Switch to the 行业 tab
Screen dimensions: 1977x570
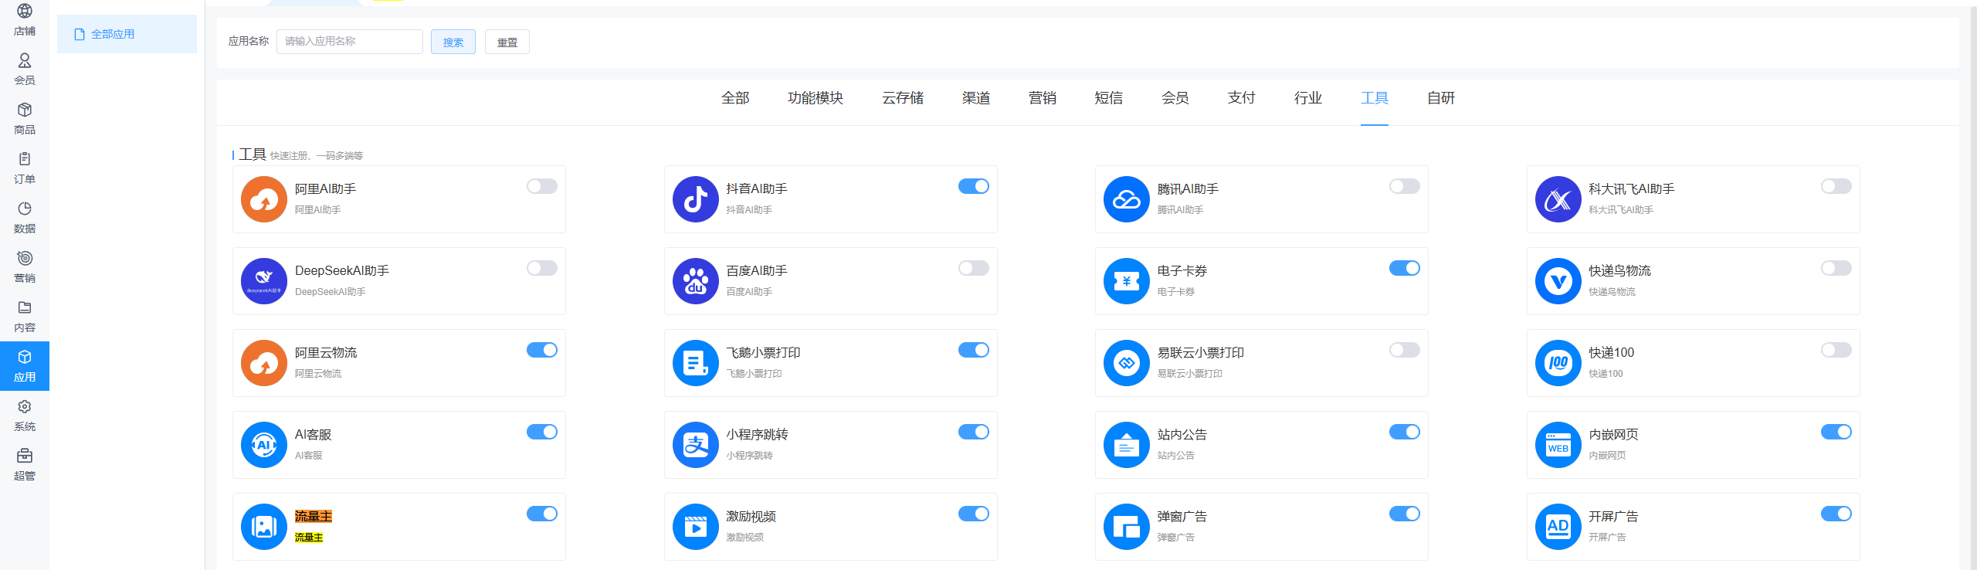1308,98
